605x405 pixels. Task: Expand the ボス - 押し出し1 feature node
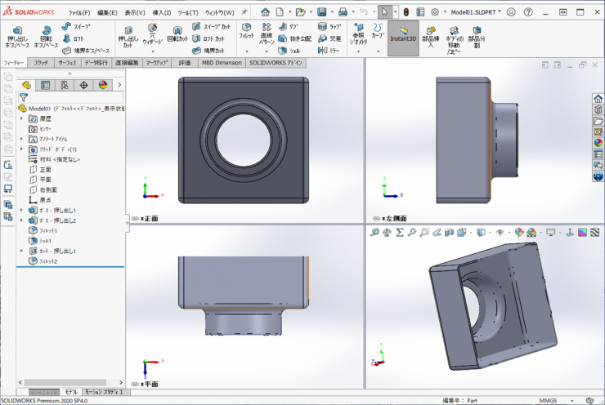(21, 211)
